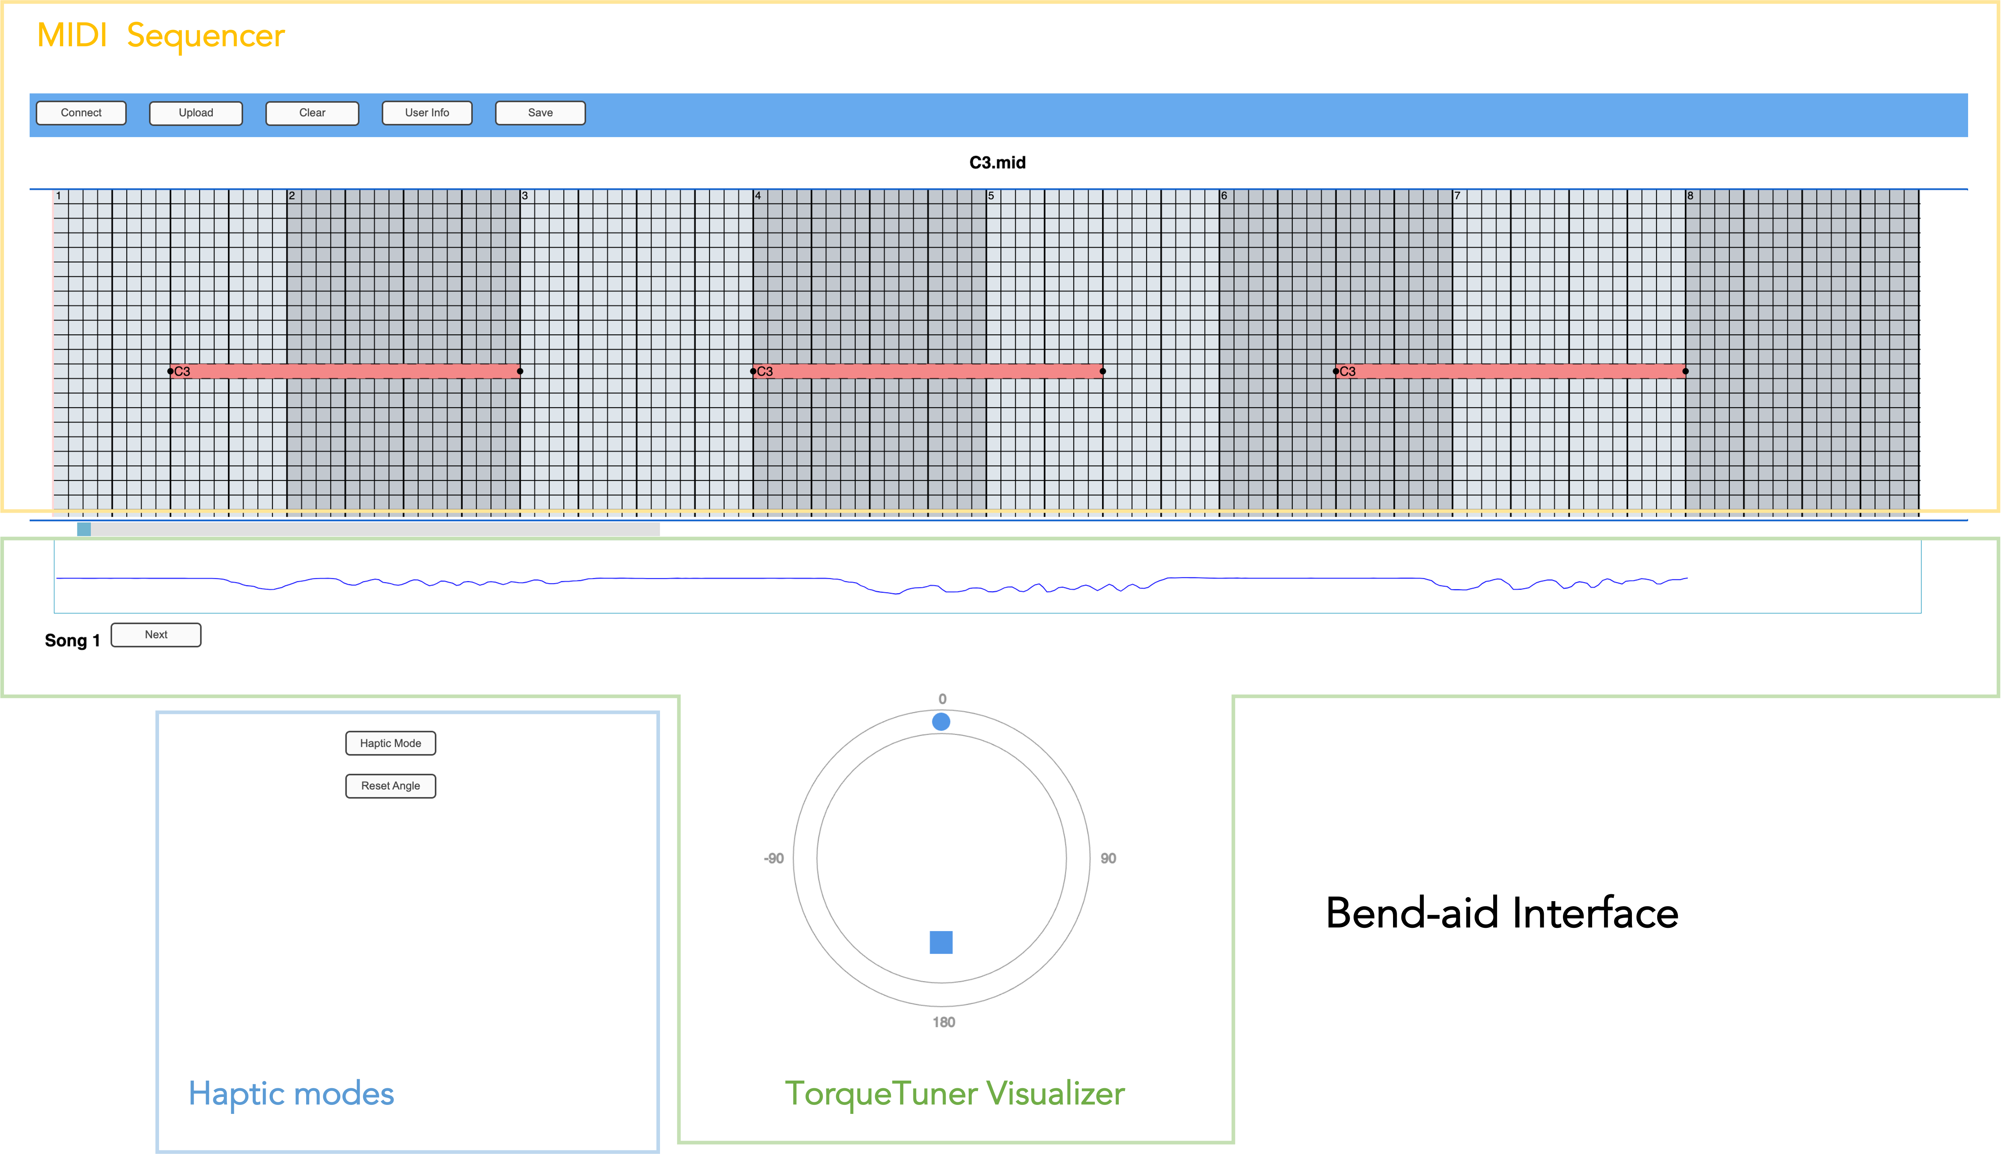Save the sequence with Save button
This screenshot has width=2001, height=1154.
pyautogui.click(x=540, y=113)
